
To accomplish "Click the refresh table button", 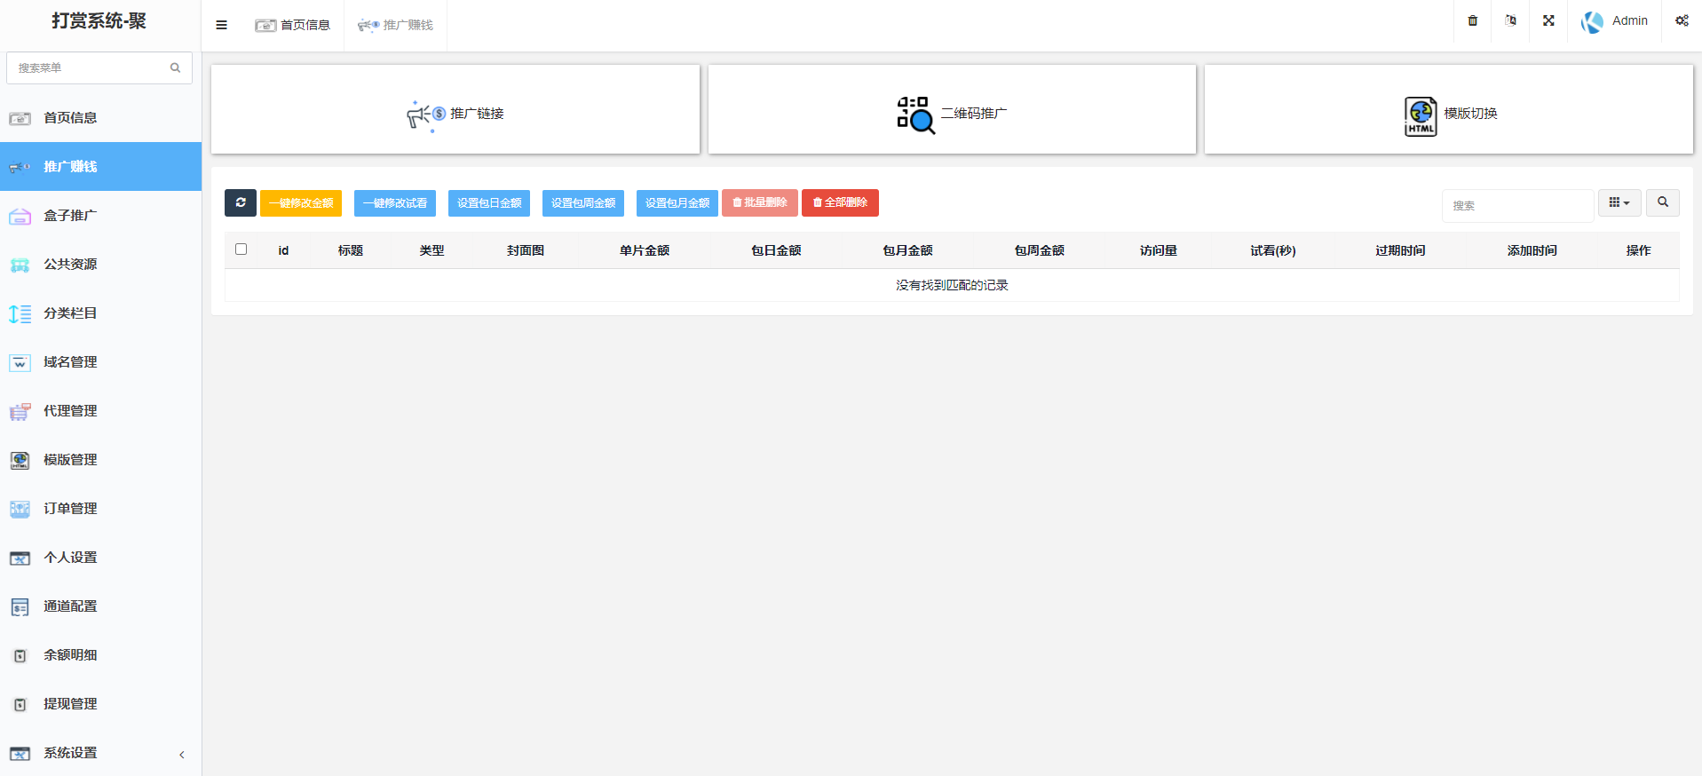I will [240, 202].
